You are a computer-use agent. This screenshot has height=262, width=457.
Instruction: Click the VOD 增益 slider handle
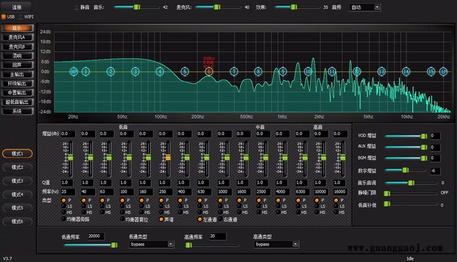[424, 136]
